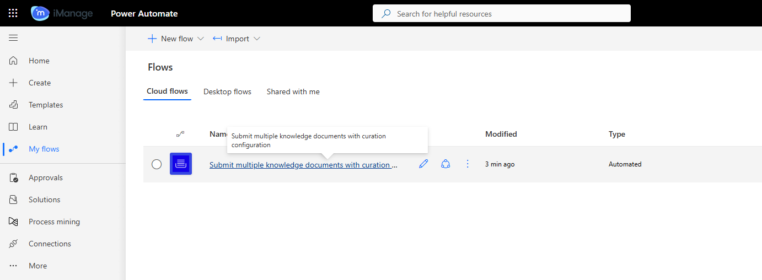The width and height of the screenshot is (762, 280).
Task: Click the magnifier icon in search box
Action: (387, 14)
